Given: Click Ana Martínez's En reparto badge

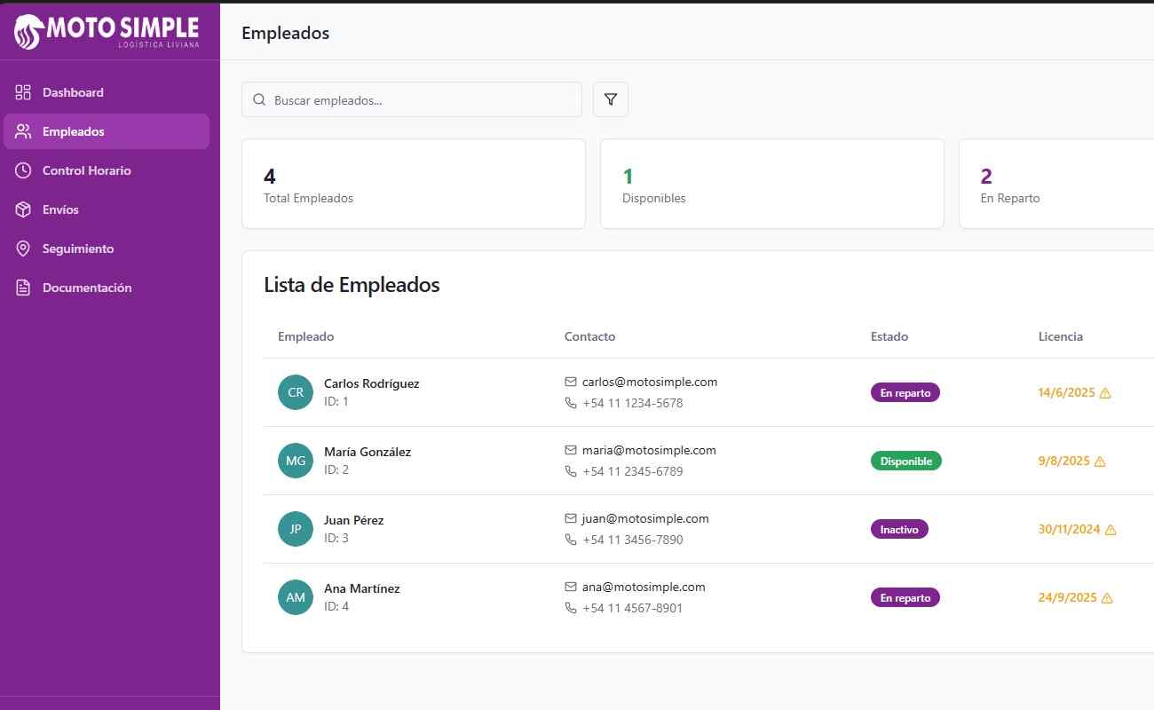Looking at the screenshot, I should [x=905, y=597].
